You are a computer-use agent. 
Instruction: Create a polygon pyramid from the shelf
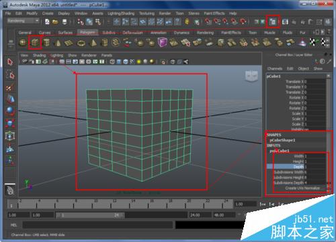point(93,42)
